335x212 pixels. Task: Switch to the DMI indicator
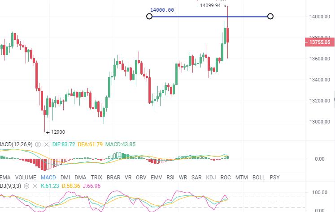pos(65,178)
